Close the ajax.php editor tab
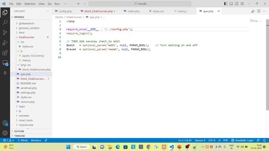The height and width of the screenshot is (151, 269). tap(219, 11)
